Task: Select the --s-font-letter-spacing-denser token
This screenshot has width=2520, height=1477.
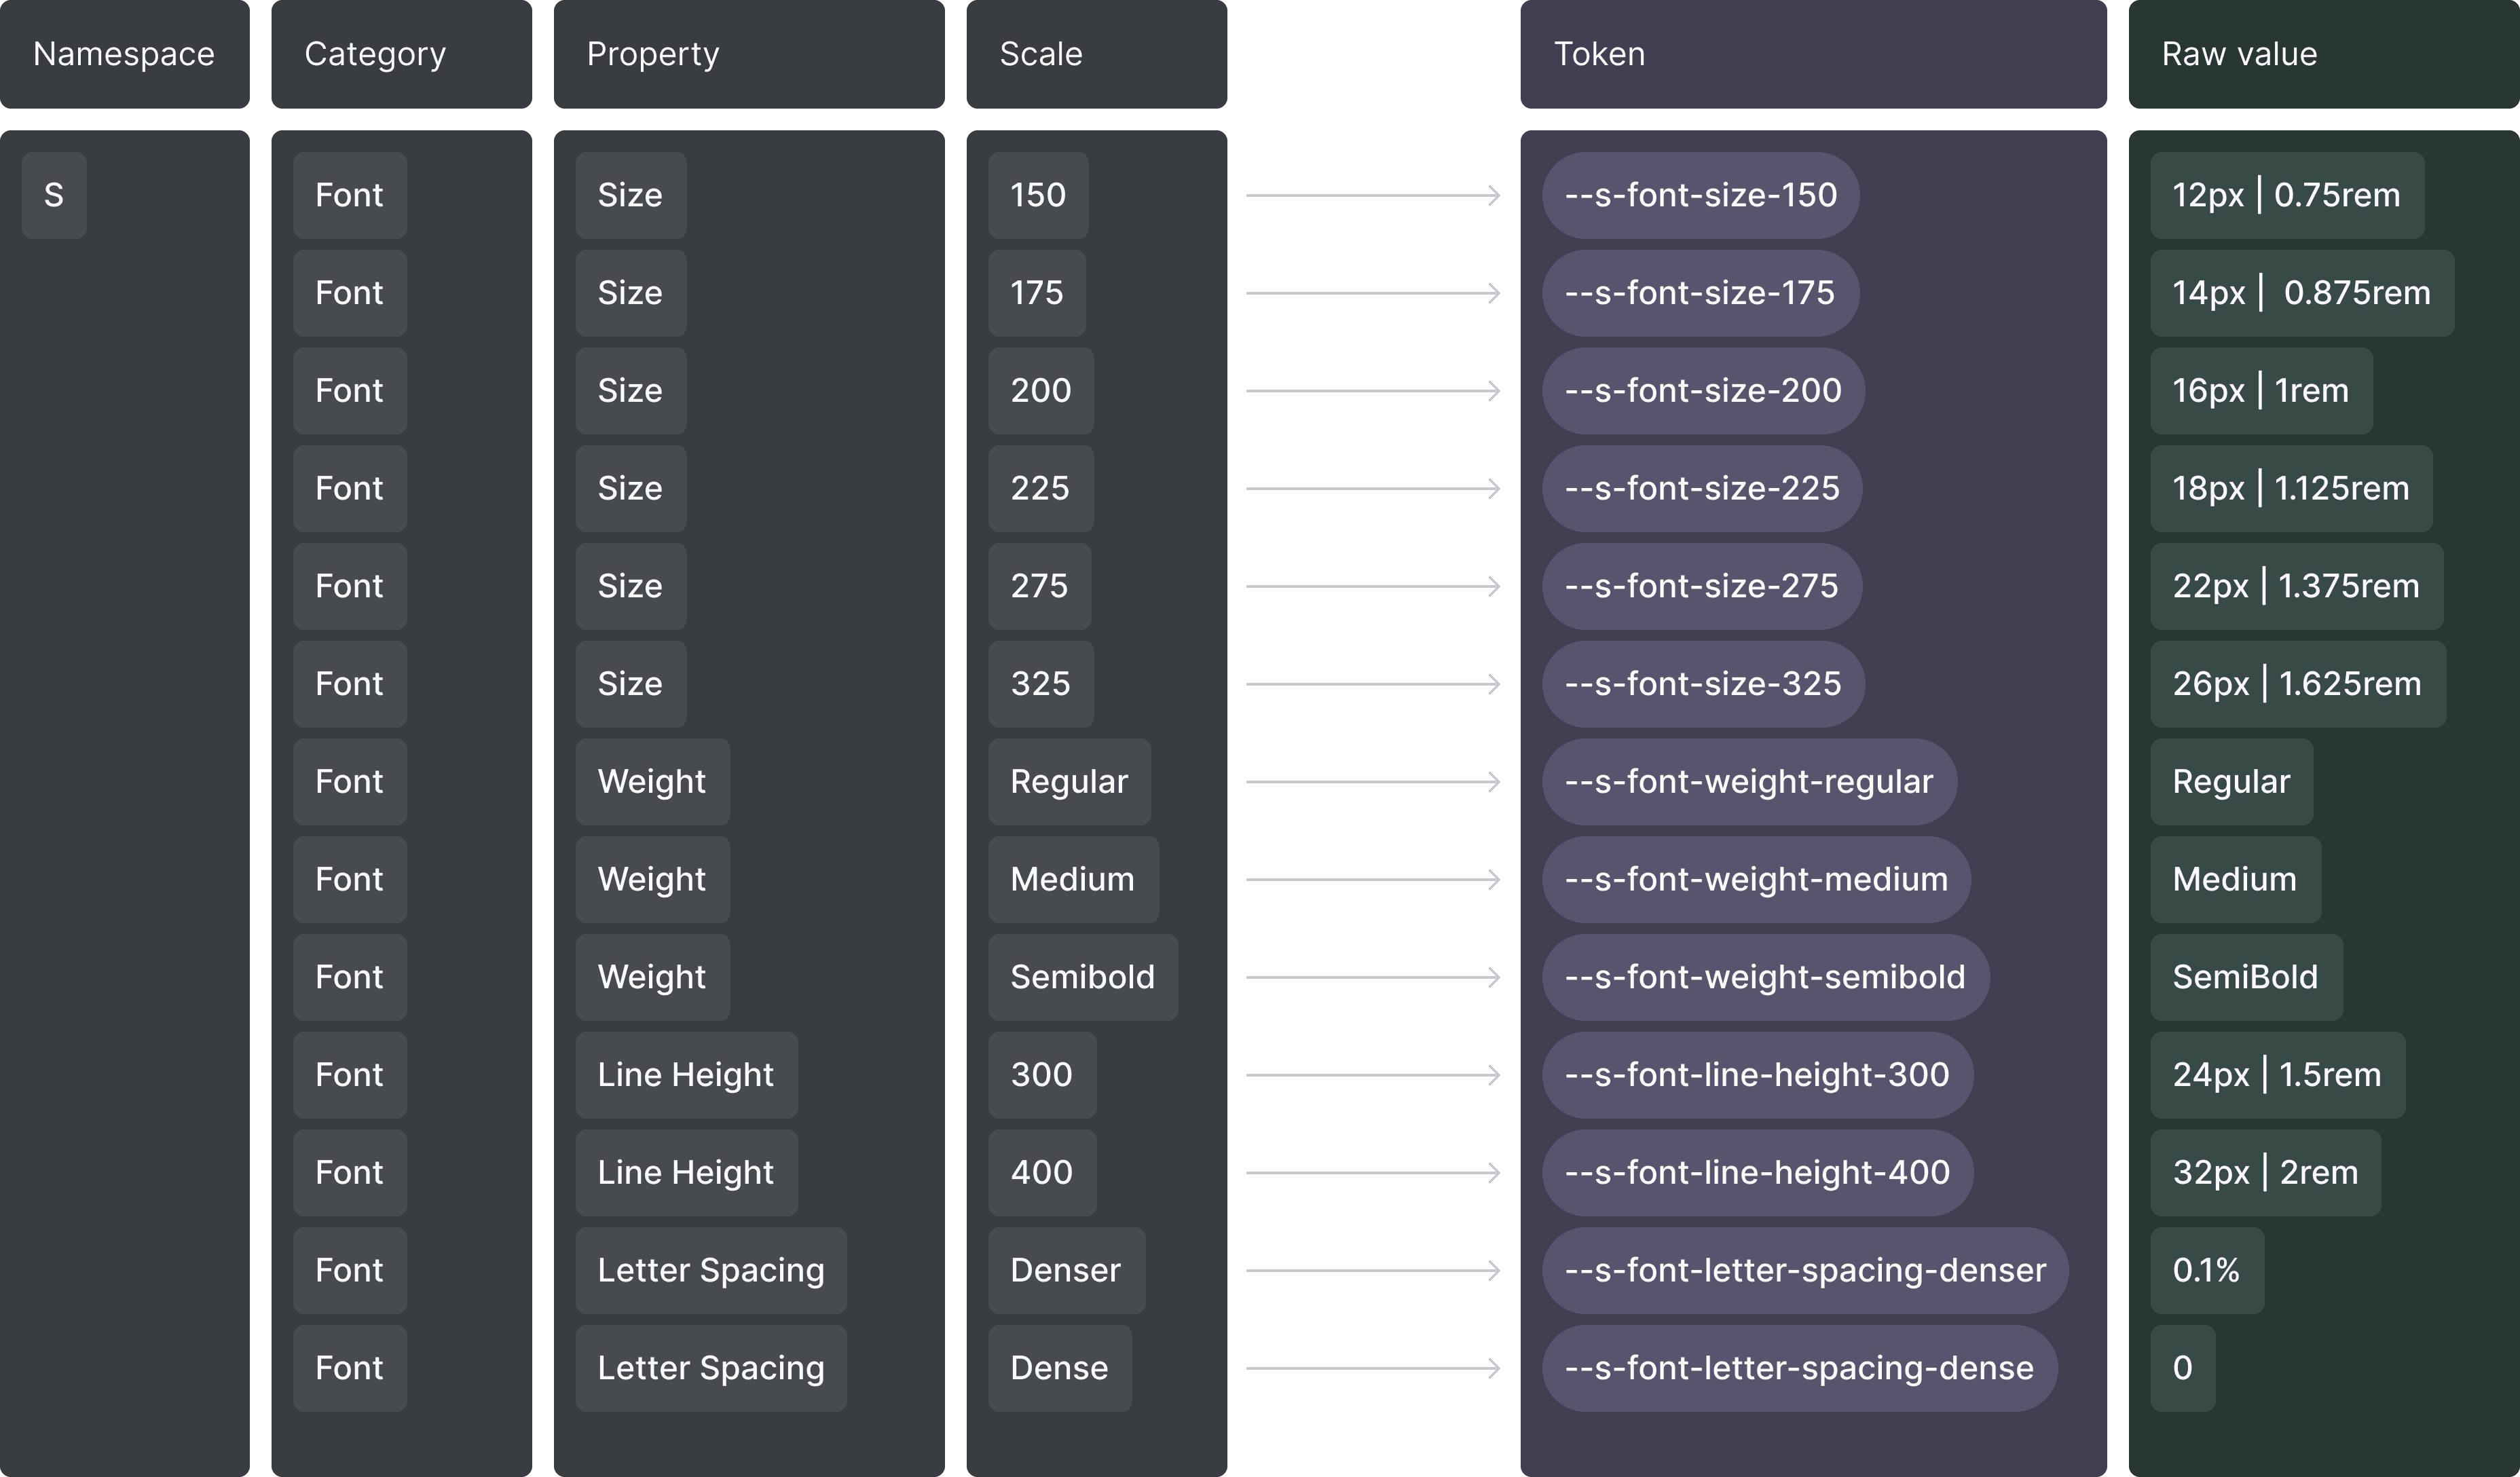Action: pos(1805,1270)
